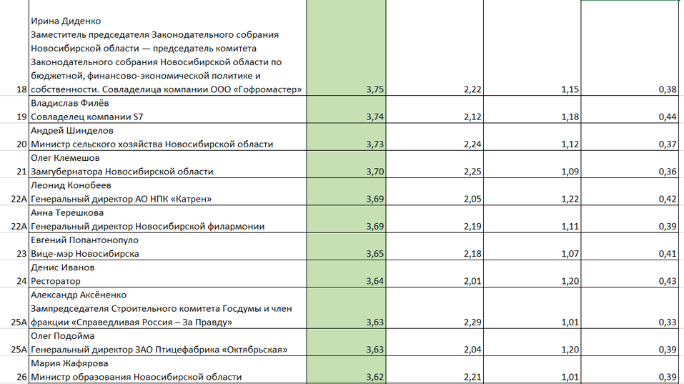This screenshot has width=684, height=384.
Task: Click the green cell showing 3,64
Action: (346, 281)
